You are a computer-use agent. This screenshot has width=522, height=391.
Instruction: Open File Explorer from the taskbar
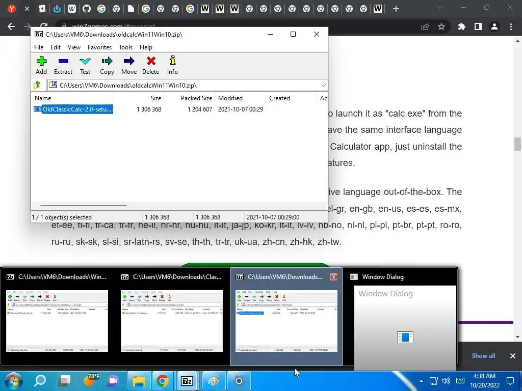(139, 381)
